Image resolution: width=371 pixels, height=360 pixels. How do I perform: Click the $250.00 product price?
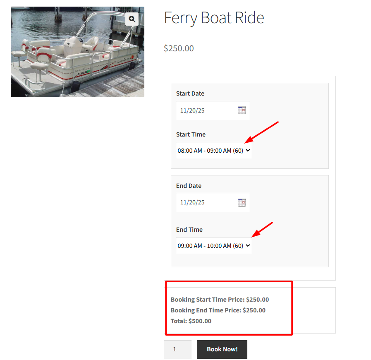click(179, 48)
